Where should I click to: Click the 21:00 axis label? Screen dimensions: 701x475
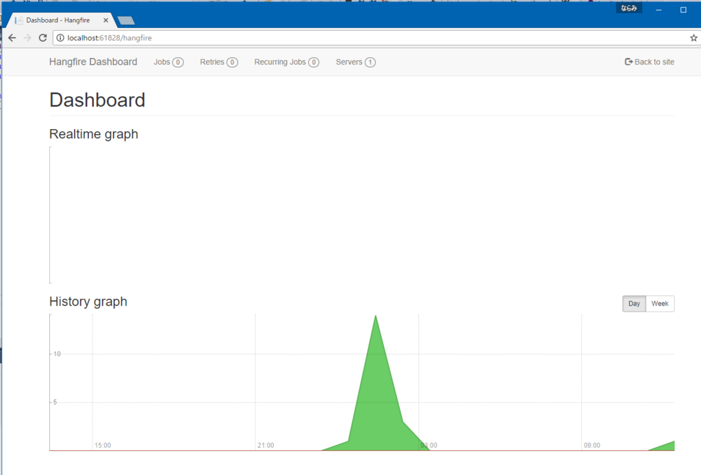coord(266,445)
